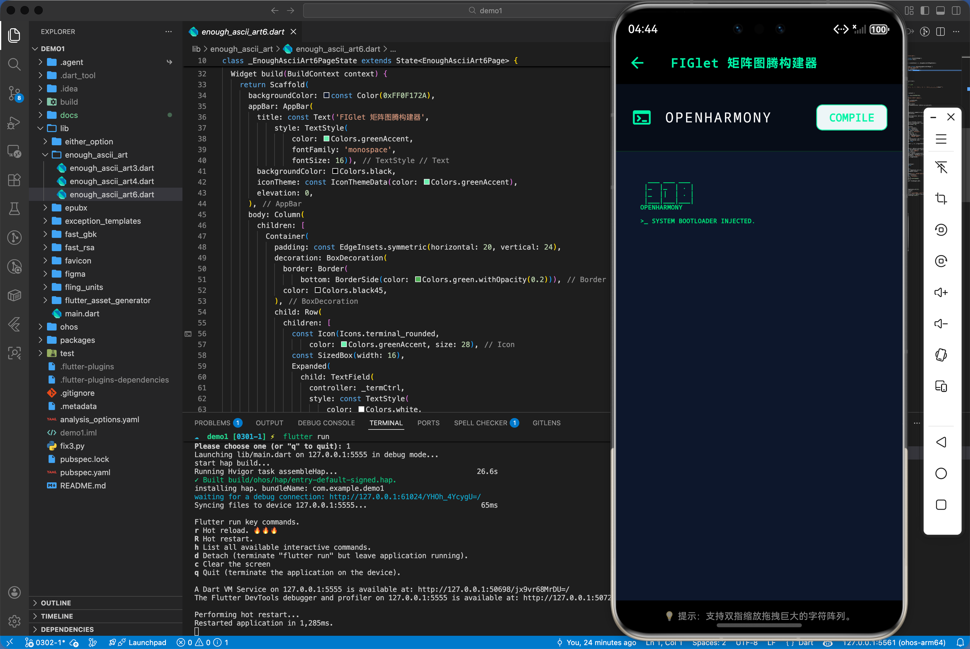Viewport: 970px width, 649px height.
Task: Open Source Control view with badge
Action: click(x=14, y=93)
